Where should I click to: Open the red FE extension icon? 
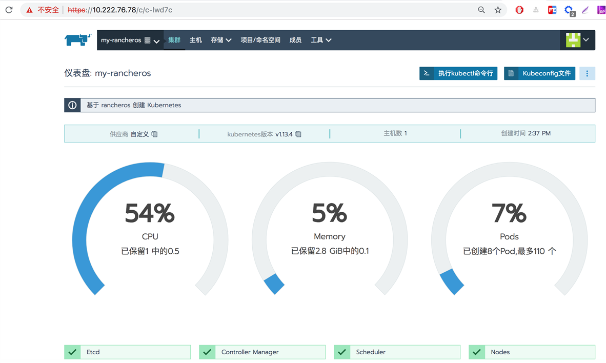552,10
